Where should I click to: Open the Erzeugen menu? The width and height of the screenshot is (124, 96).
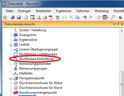pos(25,11)
